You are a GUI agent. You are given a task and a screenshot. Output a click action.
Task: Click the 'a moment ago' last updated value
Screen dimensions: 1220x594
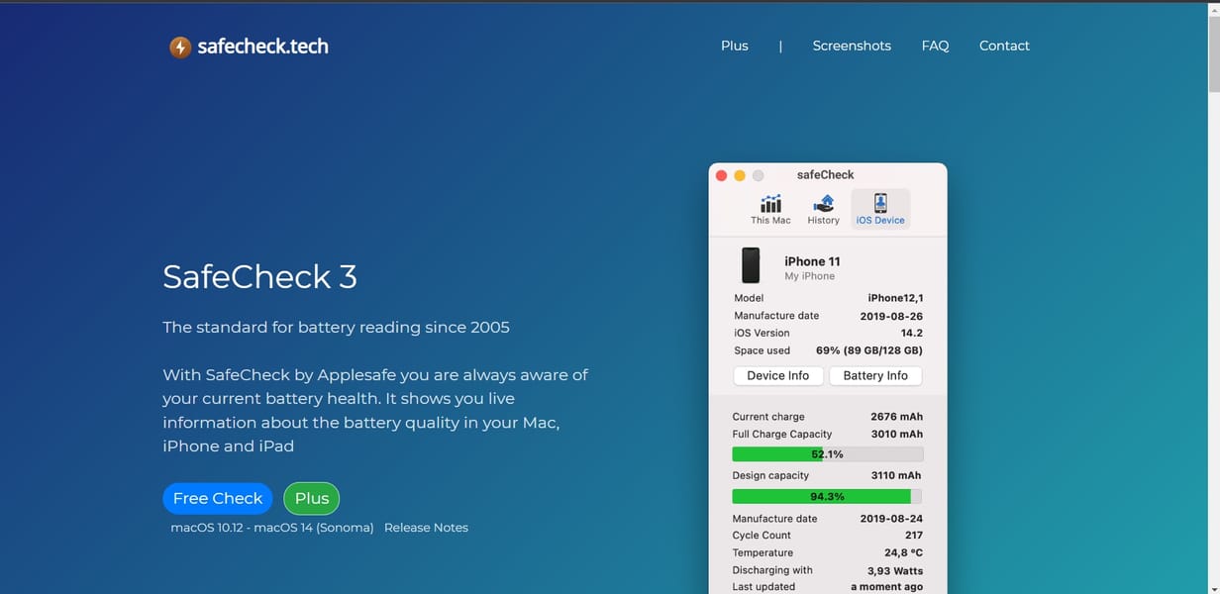[886, 587]
